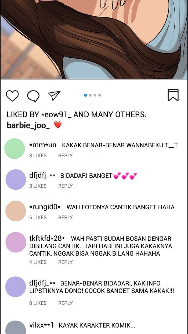Reply to the LIPSTIKNYA DONG comment
The image size is (188, 334).
[66, 303]
